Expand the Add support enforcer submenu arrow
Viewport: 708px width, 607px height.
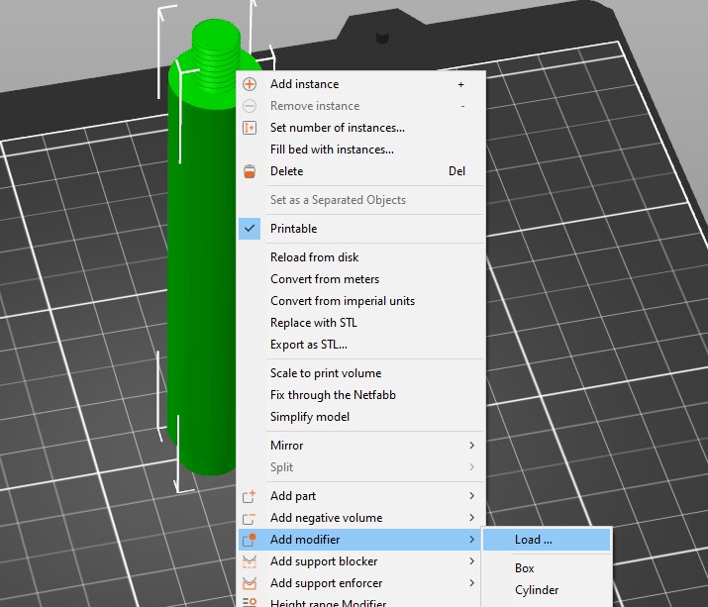pos(471,583)
